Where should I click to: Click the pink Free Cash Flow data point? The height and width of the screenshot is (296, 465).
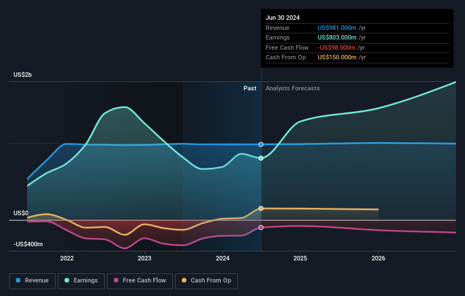click(261, 228)
